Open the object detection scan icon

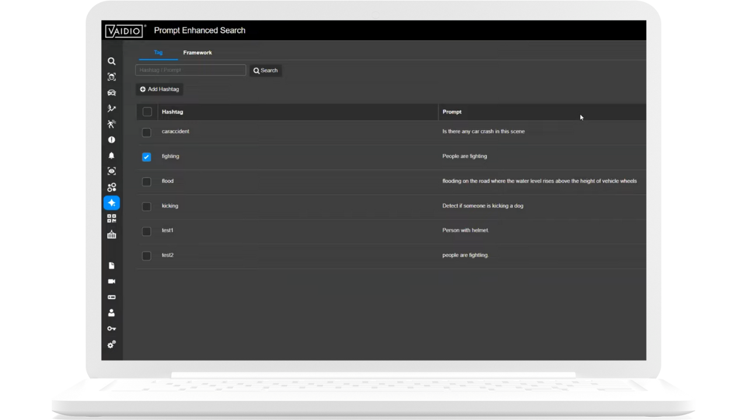point(111,171)
